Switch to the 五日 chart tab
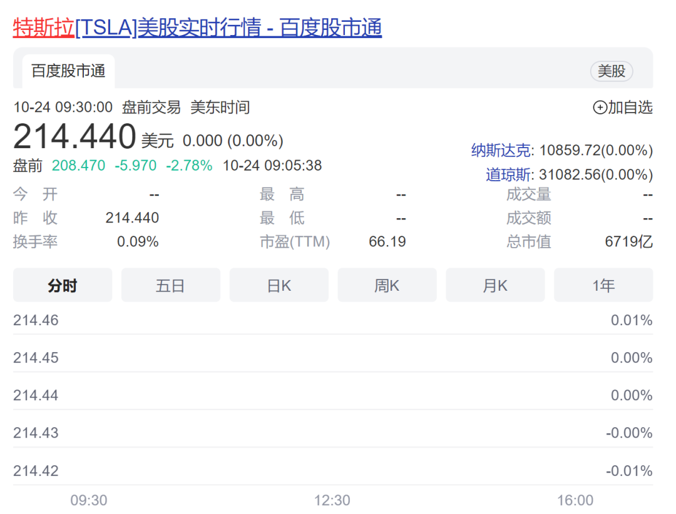676x514 pixels. tap(171, 285)
